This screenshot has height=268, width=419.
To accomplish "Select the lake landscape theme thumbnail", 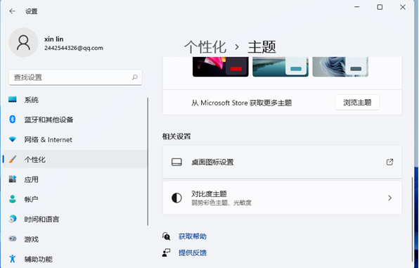I will [x=281, y=67].
